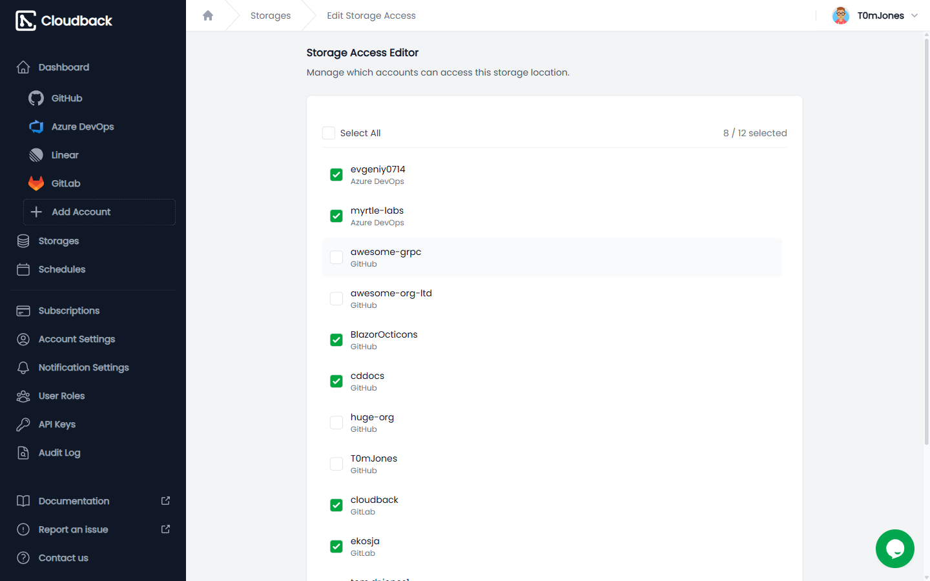Click the Add Account button
The width and height of the screenshot is (930, 581).
(x=99, y=212)
